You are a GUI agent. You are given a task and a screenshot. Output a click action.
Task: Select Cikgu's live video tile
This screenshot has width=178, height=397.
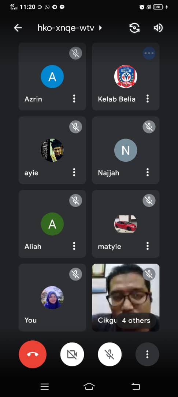pos(126,297)
